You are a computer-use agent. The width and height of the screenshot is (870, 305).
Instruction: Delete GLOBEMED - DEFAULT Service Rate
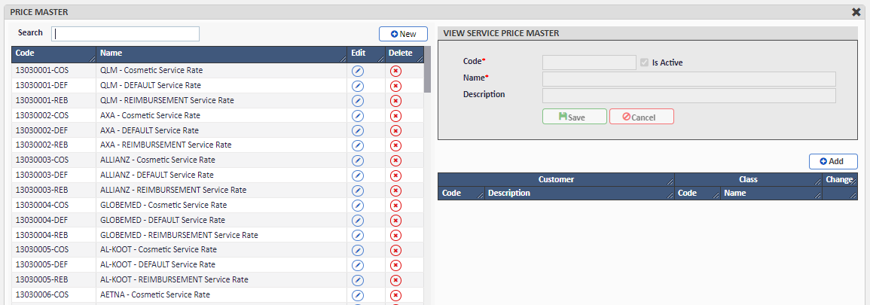(395, 220)
